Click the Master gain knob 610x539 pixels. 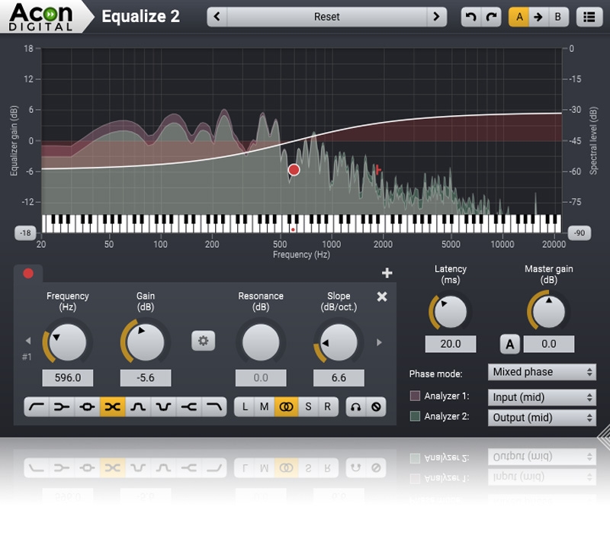click(549, 311)
